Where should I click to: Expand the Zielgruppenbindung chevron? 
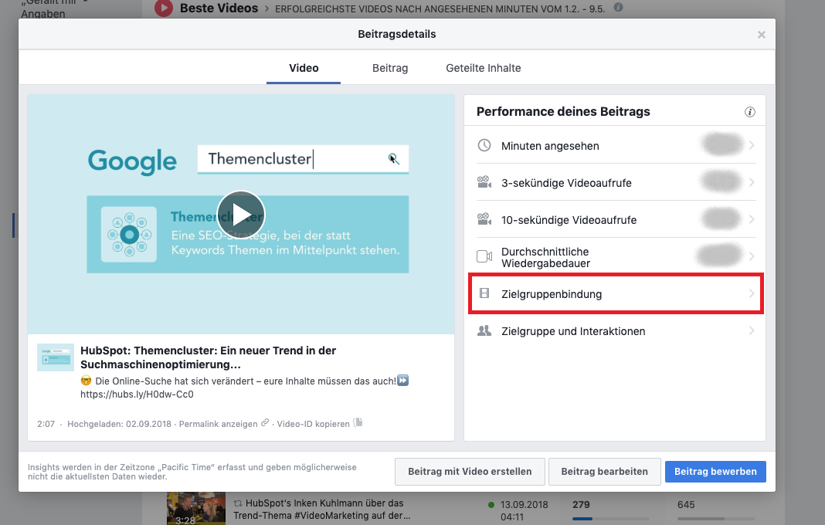point(752,293)
